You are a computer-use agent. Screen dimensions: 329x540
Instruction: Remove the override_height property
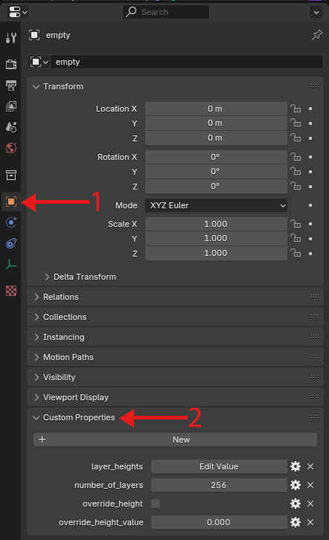pos(310,504)
